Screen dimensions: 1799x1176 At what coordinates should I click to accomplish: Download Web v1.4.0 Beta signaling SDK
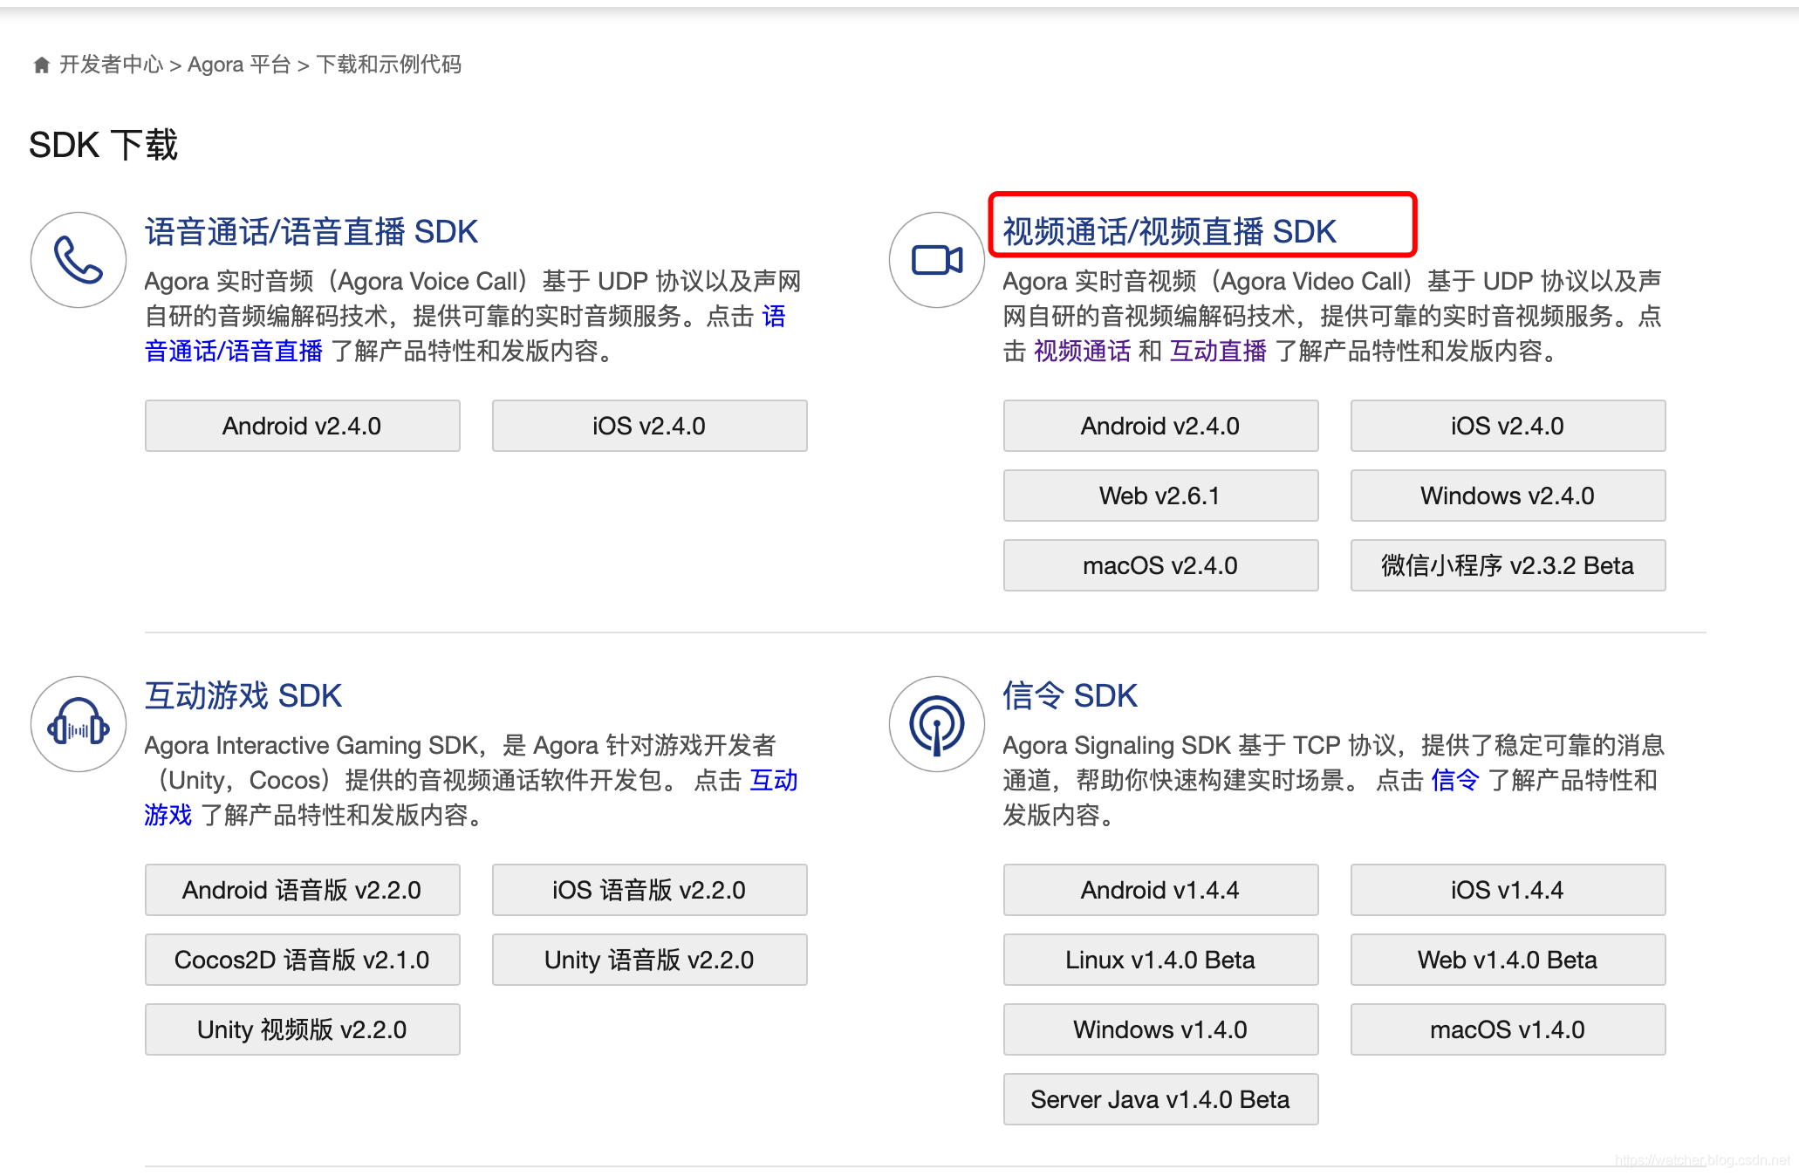pyautogui.click(x=1508, y=960)
